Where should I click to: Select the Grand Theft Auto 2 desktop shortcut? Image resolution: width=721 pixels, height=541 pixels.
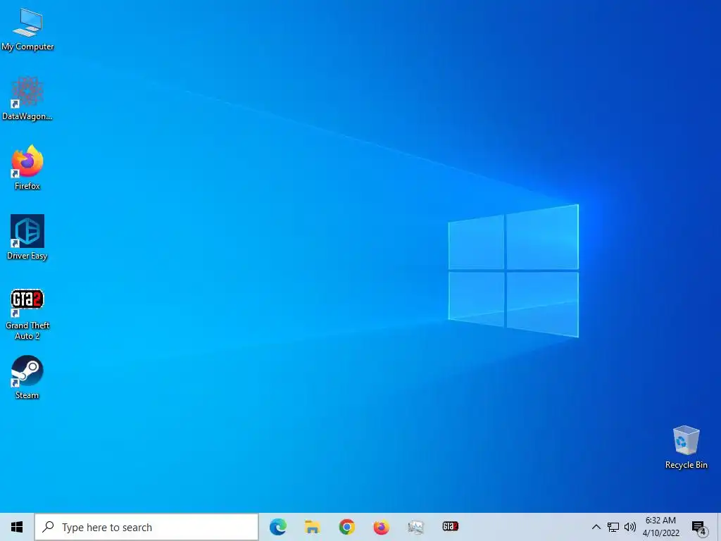pos(27,315)
